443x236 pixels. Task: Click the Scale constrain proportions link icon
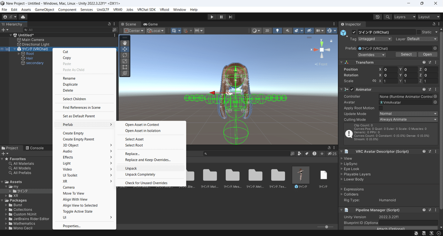374,81
